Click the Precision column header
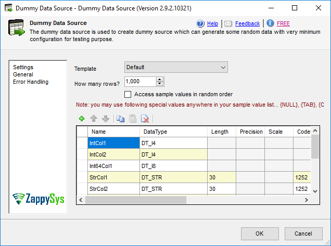This screenshot has width=331, height=246. point(250,132)
